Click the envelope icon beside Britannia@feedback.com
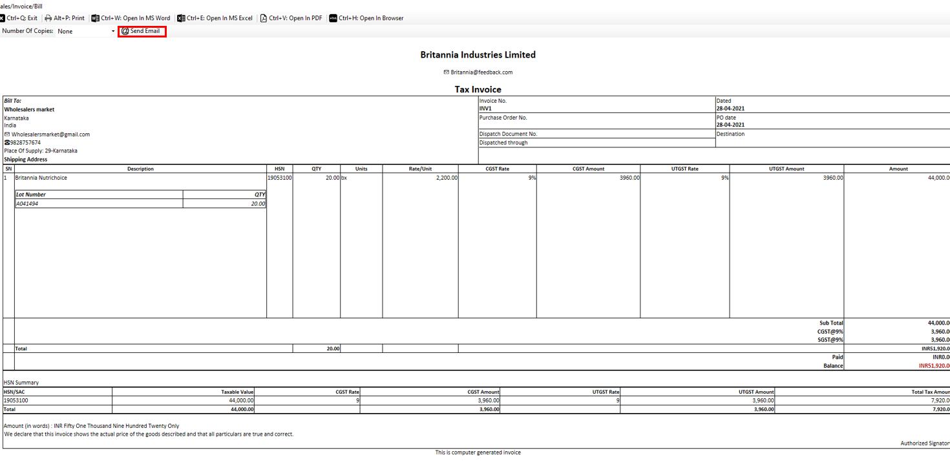The image size is (950, 468). (x=446, y=72)
